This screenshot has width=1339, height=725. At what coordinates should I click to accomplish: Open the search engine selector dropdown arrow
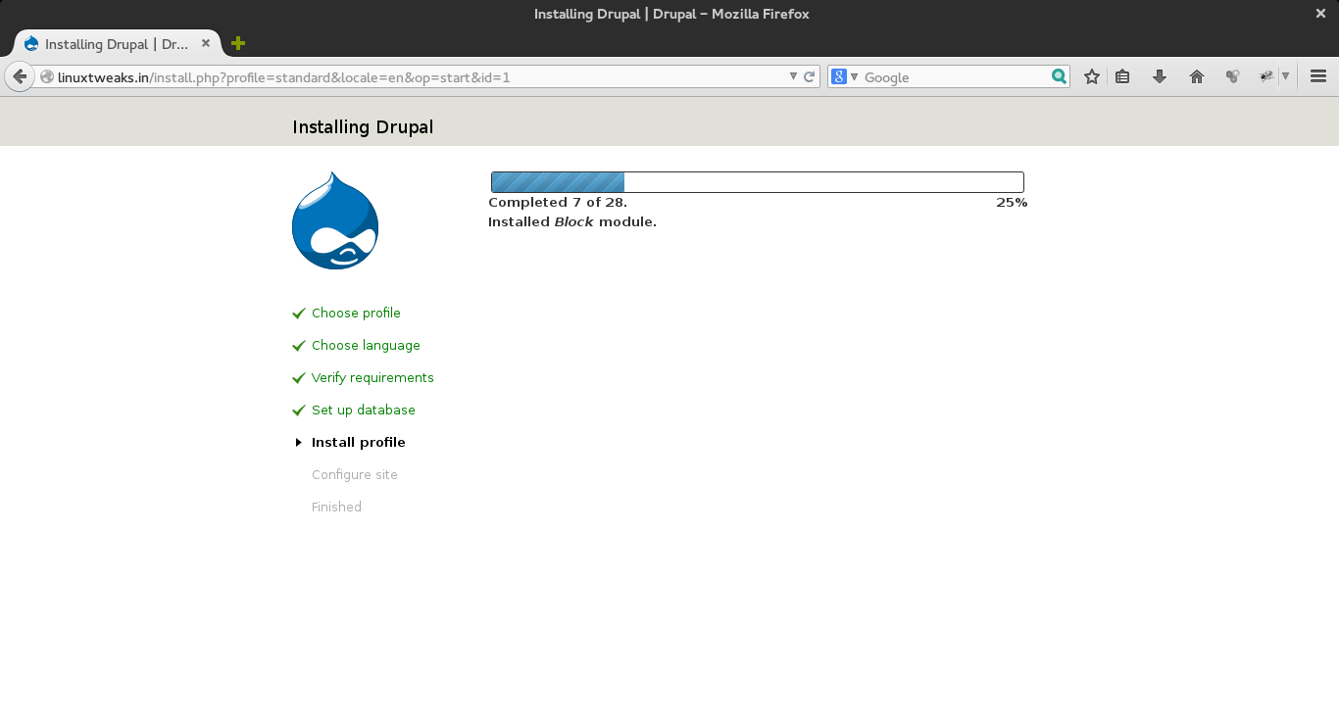(x=855, y=76)
